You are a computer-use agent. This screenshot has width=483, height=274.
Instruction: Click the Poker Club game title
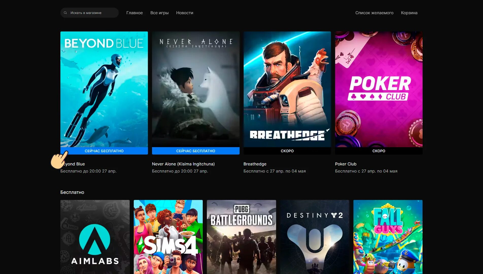(346, 164)
